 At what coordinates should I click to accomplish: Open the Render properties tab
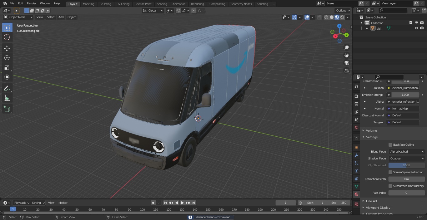tap(356, 96)
